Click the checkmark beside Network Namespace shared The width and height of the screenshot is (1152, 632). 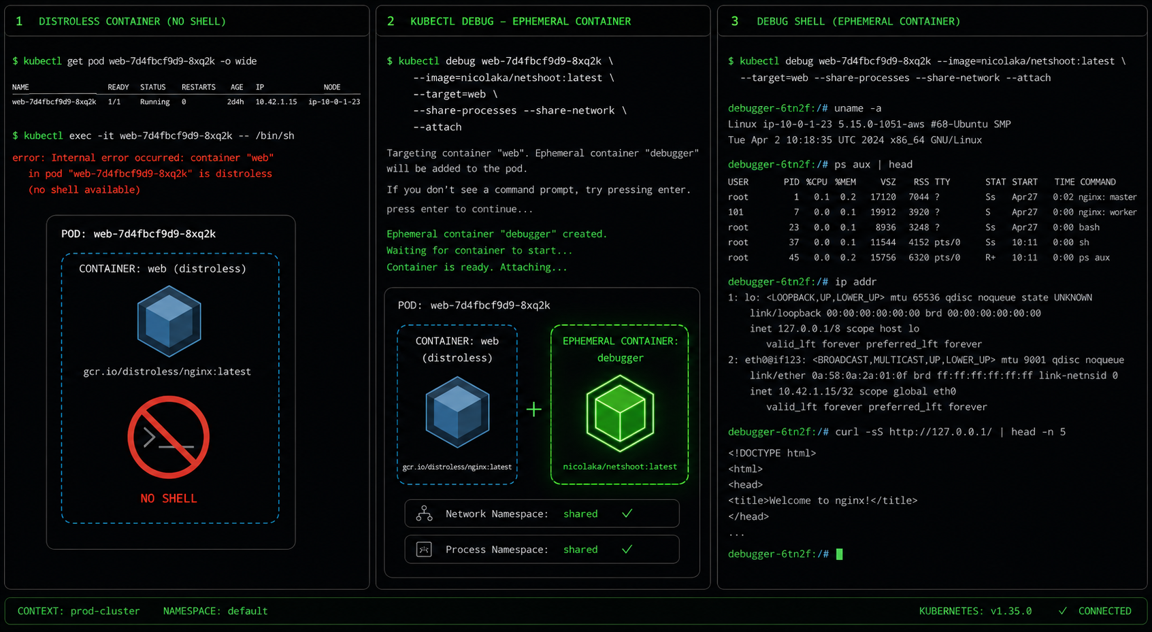[627, 514]
